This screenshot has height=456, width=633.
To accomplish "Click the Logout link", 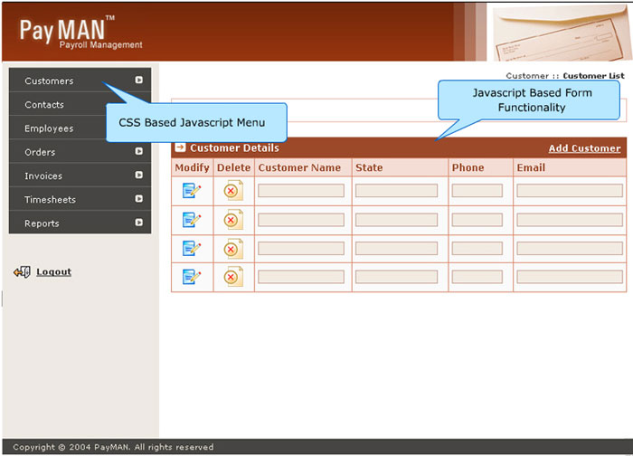I will (53, 271).
